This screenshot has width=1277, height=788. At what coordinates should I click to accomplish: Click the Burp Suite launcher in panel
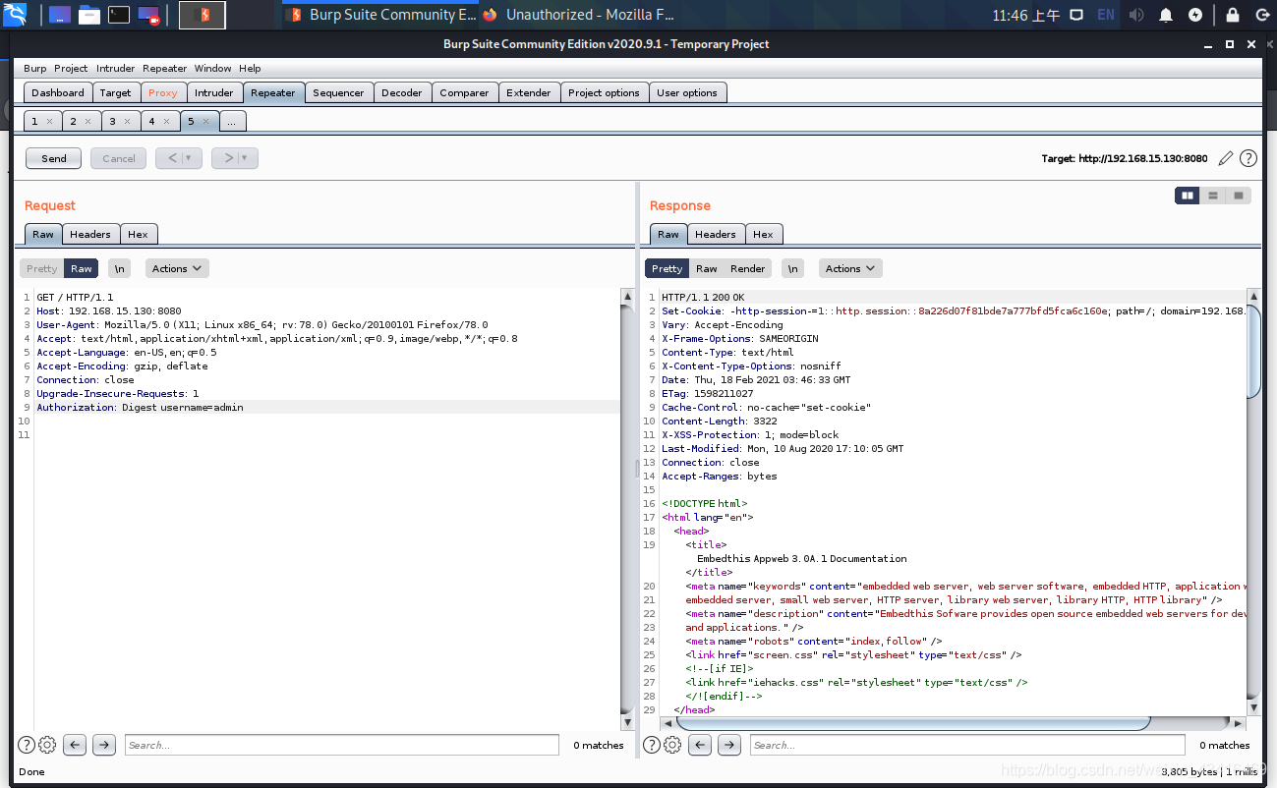(203, 15)
